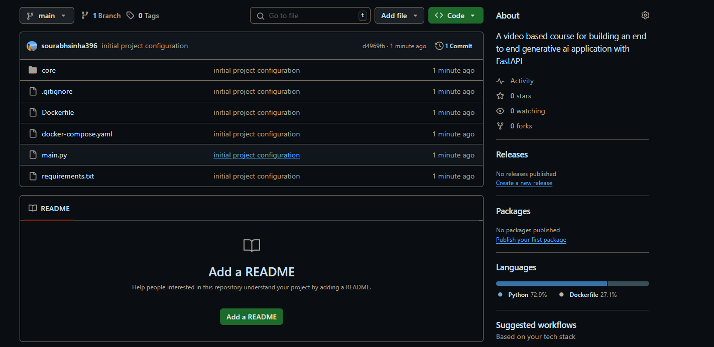
Task: Open commit message link in main.py row
Action: coord(257,155)
